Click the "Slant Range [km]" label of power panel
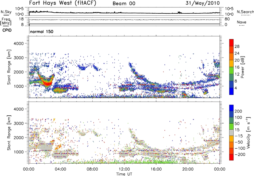The width and height of the screenshot is (254, 176). [9, 67]
